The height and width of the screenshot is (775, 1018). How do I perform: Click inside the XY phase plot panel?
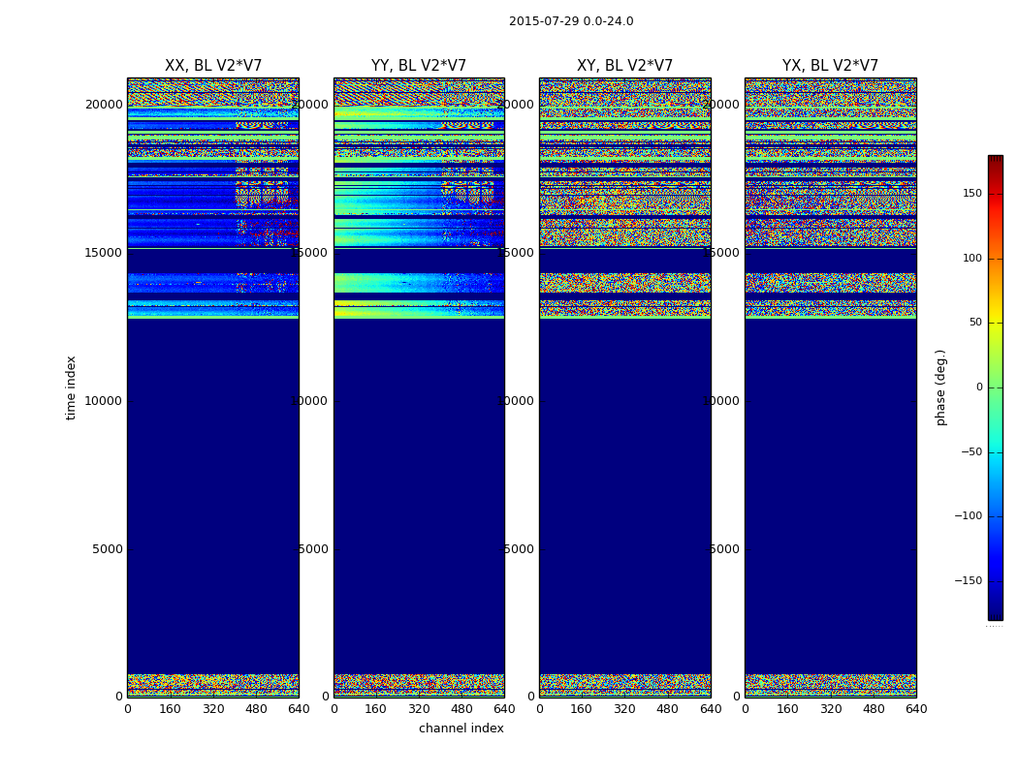tap(624, 484)
